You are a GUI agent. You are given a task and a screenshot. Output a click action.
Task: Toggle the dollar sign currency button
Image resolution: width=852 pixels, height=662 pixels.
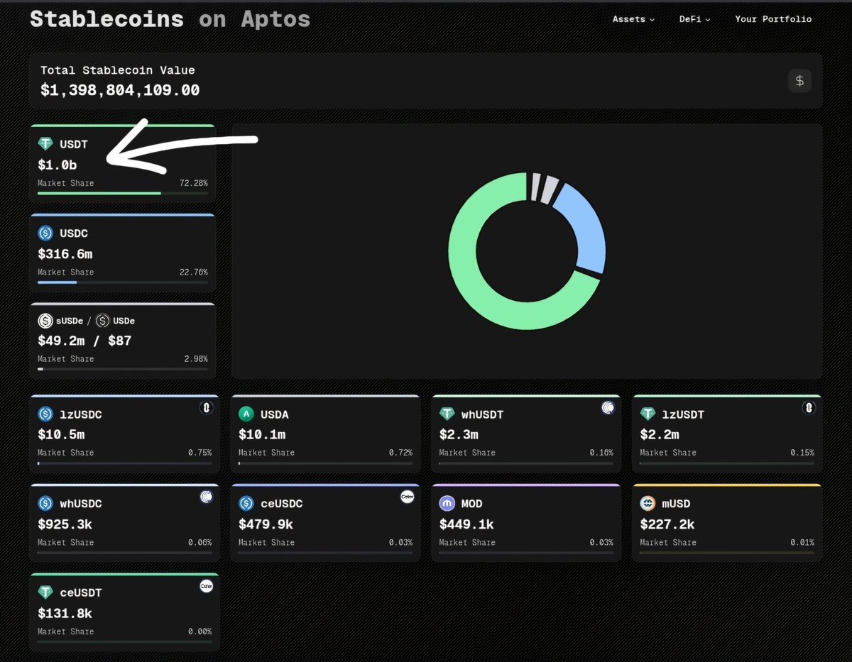(x=799, y=80)
